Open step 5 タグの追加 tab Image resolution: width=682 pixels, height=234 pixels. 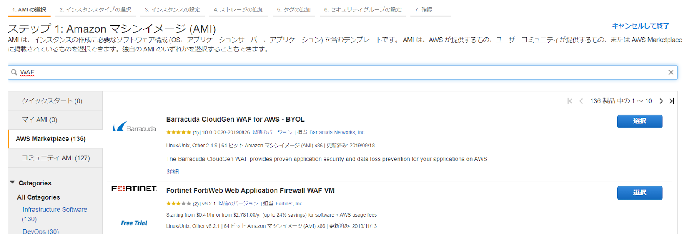point(294,10)
